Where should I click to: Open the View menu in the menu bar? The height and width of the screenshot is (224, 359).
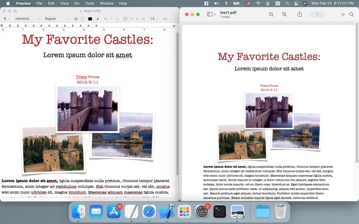pyautogui.click(x=64, y=3)
